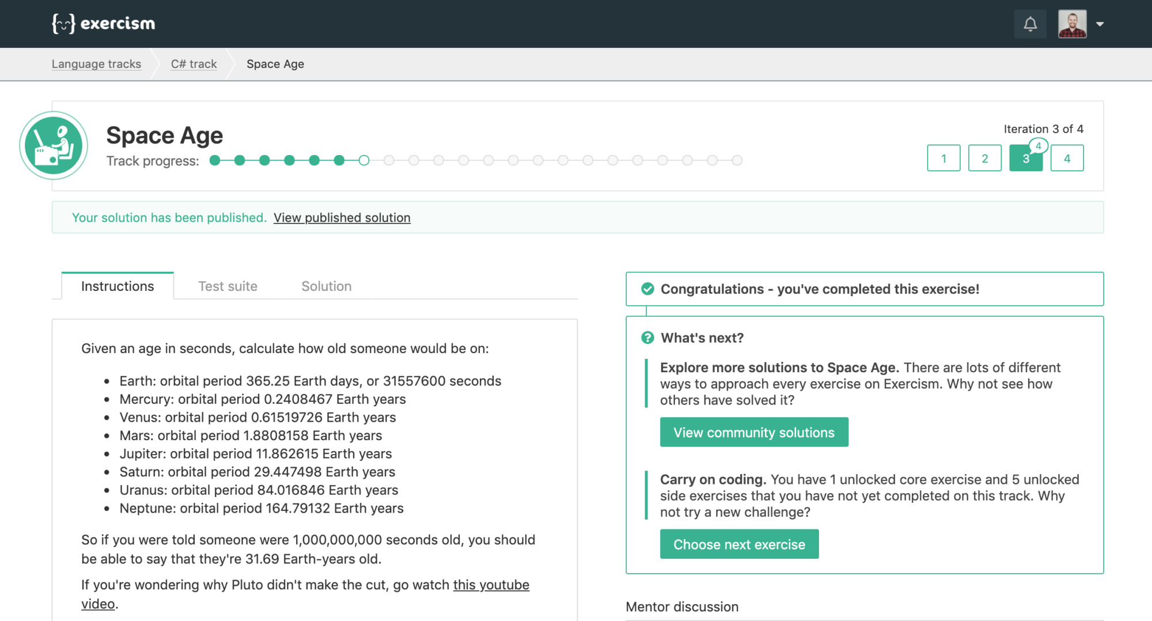Image resolution: width=1152 pixels, height=621 pixels.
Task: Click Choose next exercise button
Action: click(x=739, y=544)
